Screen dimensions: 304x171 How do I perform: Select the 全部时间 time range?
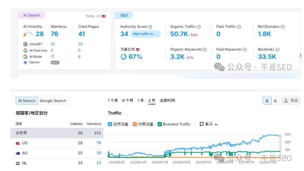point(167,101)
